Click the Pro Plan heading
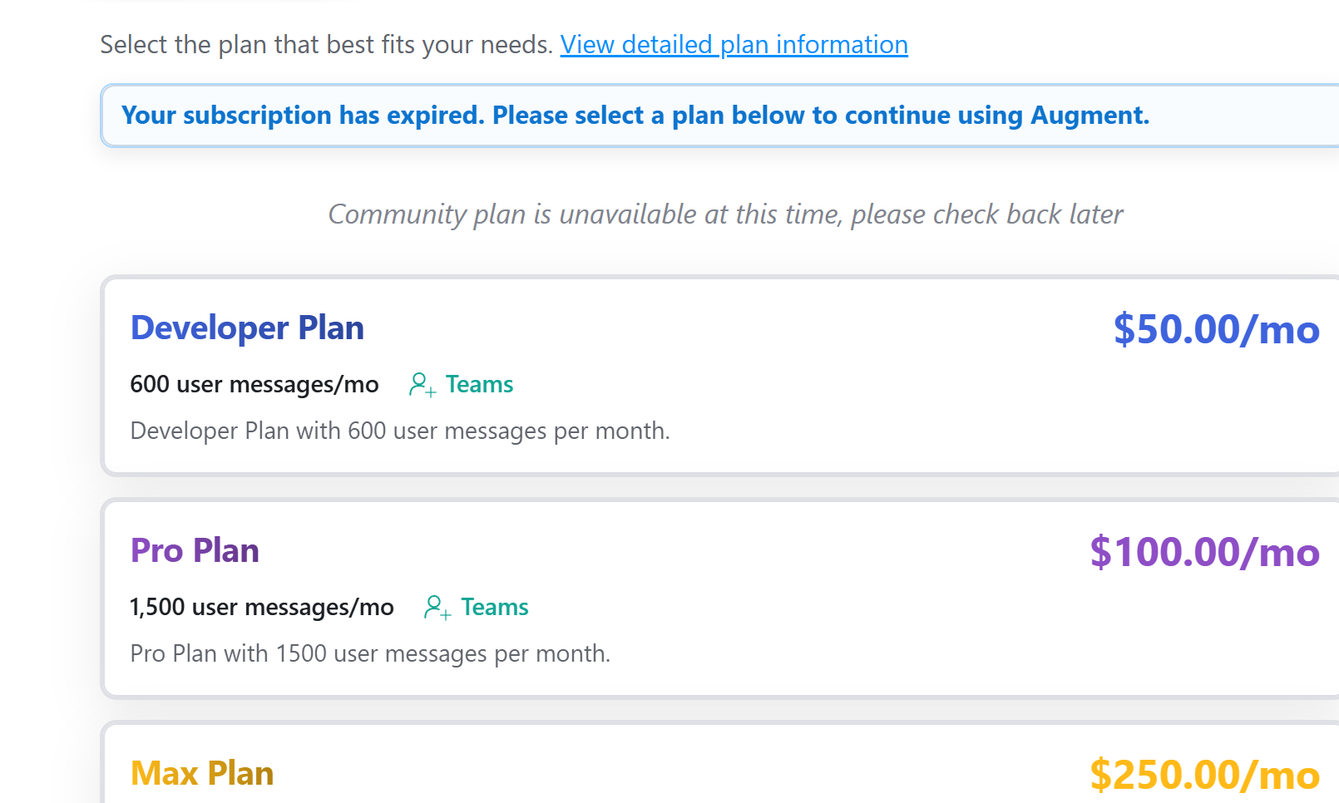Screen dimensions: 1339x803 [195, 550]
